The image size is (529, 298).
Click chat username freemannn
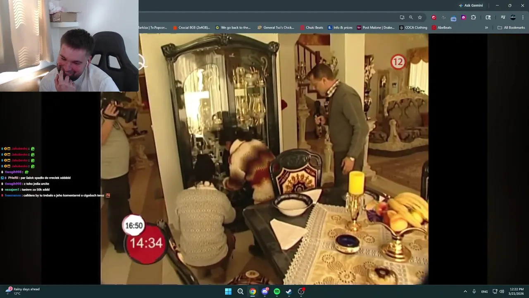pyautogui.click(x=13, y=195)
